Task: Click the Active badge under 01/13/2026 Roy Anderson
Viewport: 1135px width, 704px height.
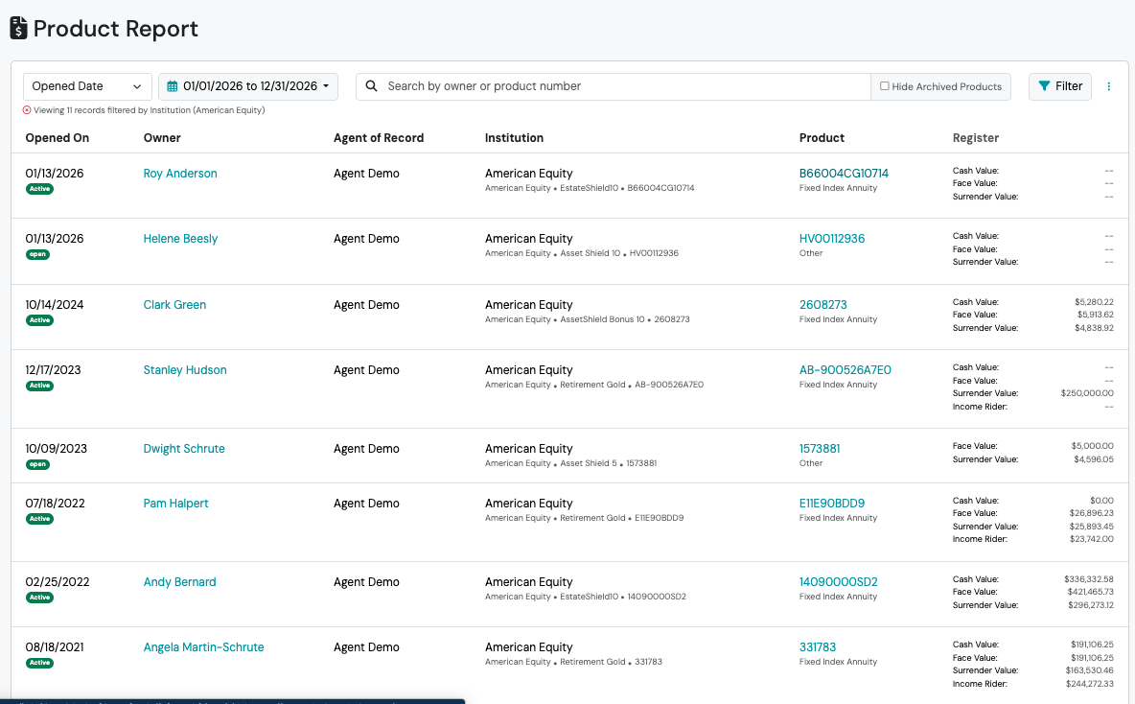Action: tap(40, 189)
